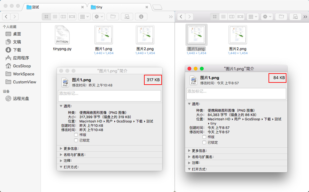Close the tiny tab
The image size is (309, 192).
tap(146, 7)
